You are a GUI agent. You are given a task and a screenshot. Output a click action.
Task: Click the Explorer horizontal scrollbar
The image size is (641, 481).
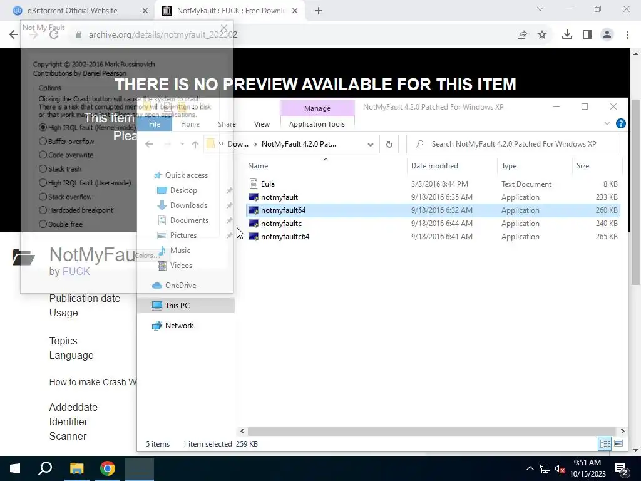(x=432, y=431)
